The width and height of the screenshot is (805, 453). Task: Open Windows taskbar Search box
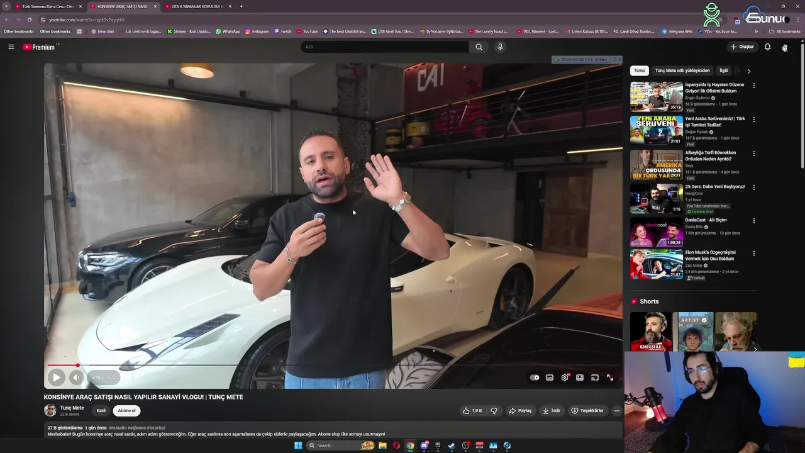click(x=341, y=445)
